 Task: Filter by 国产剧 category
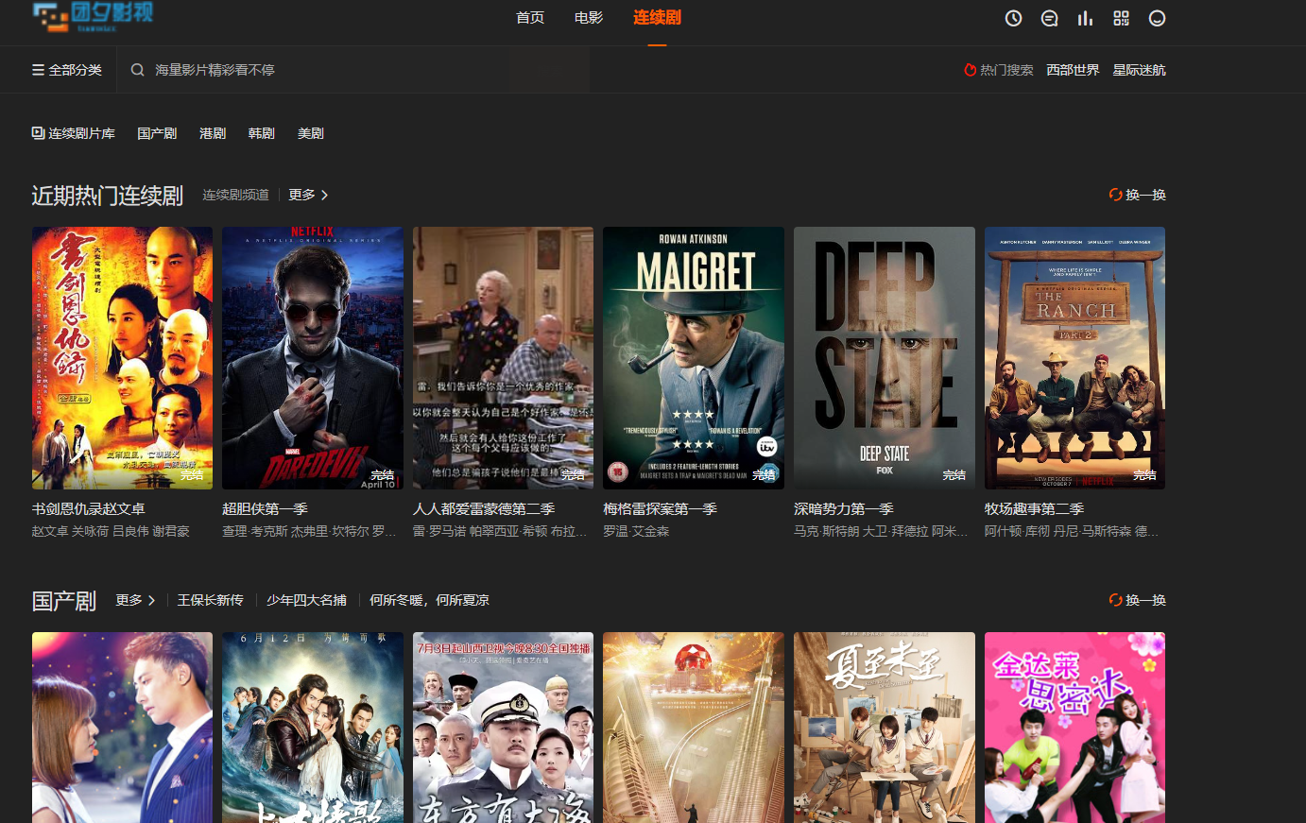[x=157, y=133]
